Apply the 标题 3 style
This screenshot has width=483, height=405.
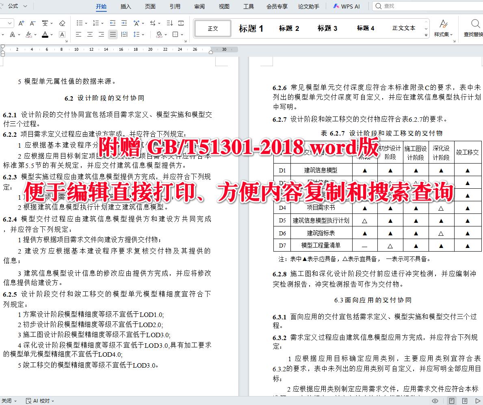point(327,28)
